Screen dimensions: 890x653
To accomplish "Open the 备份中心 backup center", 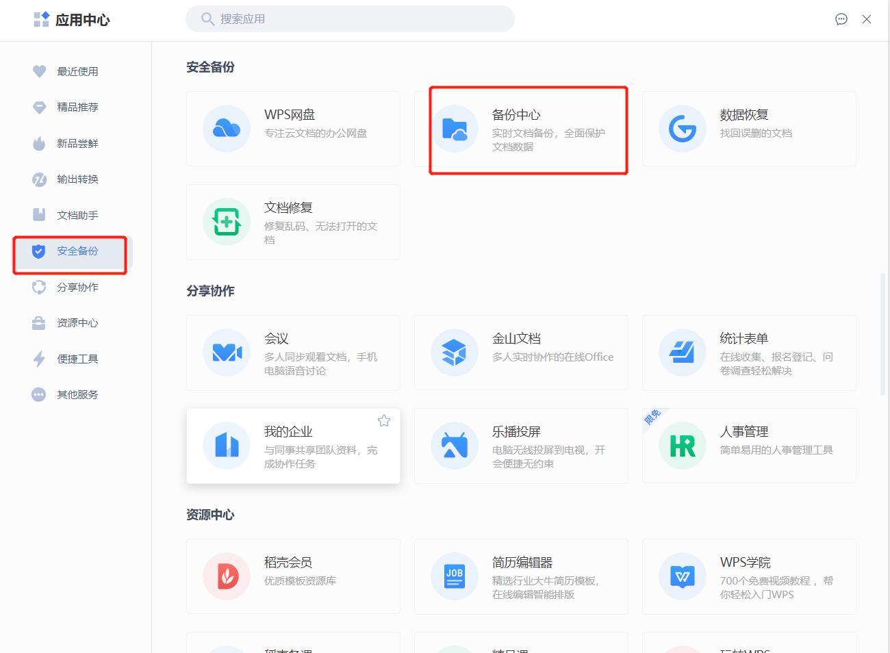I will click(x=527, y=130).
